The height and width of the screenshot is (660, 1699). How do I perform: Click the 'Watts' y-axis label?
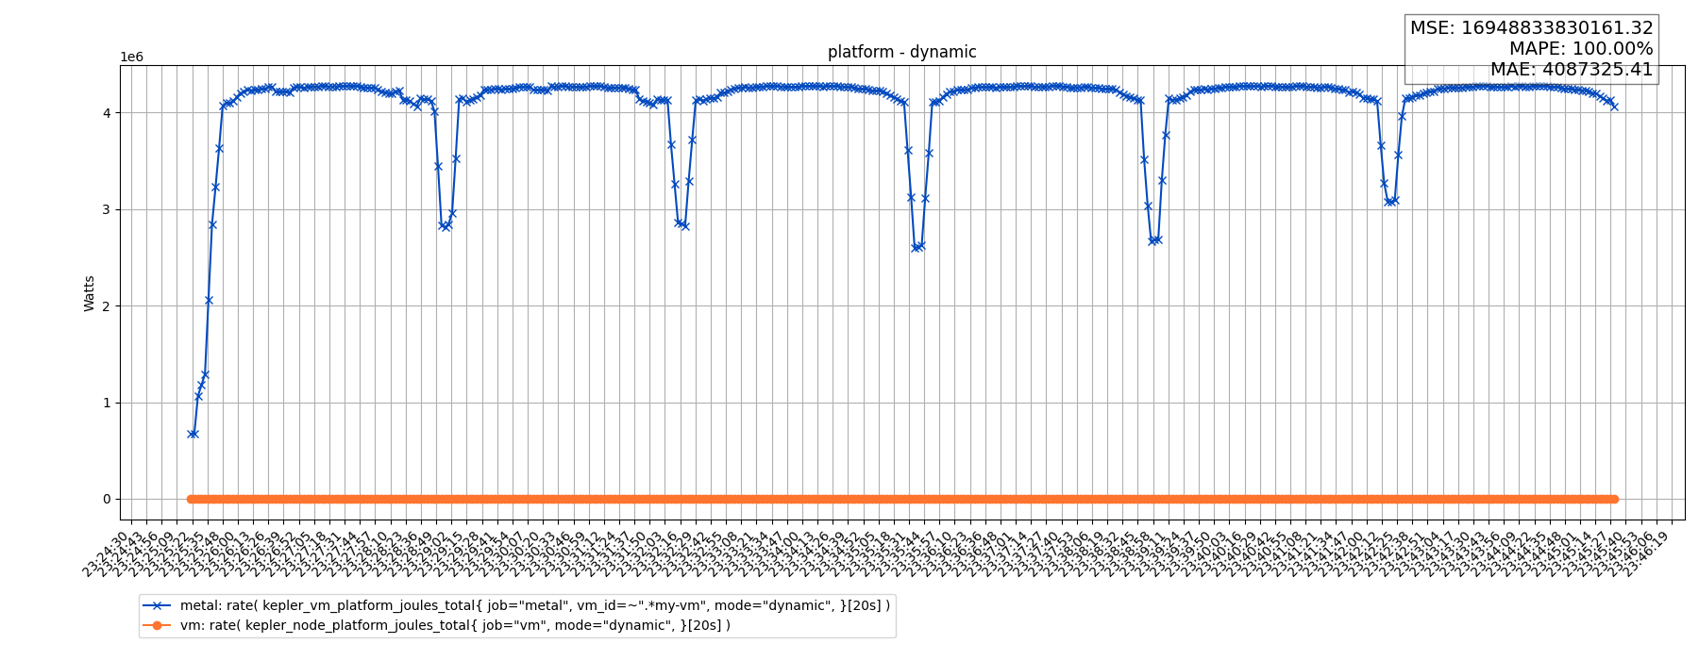click(90, 293)
